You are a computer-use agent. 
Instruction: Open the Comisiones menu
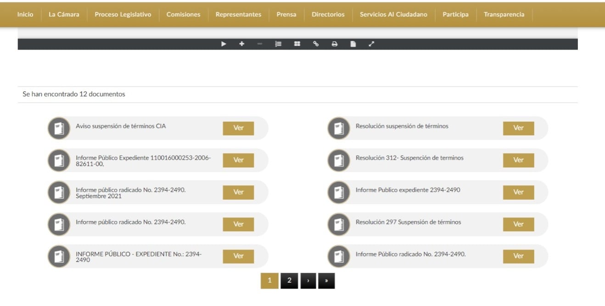183,14
